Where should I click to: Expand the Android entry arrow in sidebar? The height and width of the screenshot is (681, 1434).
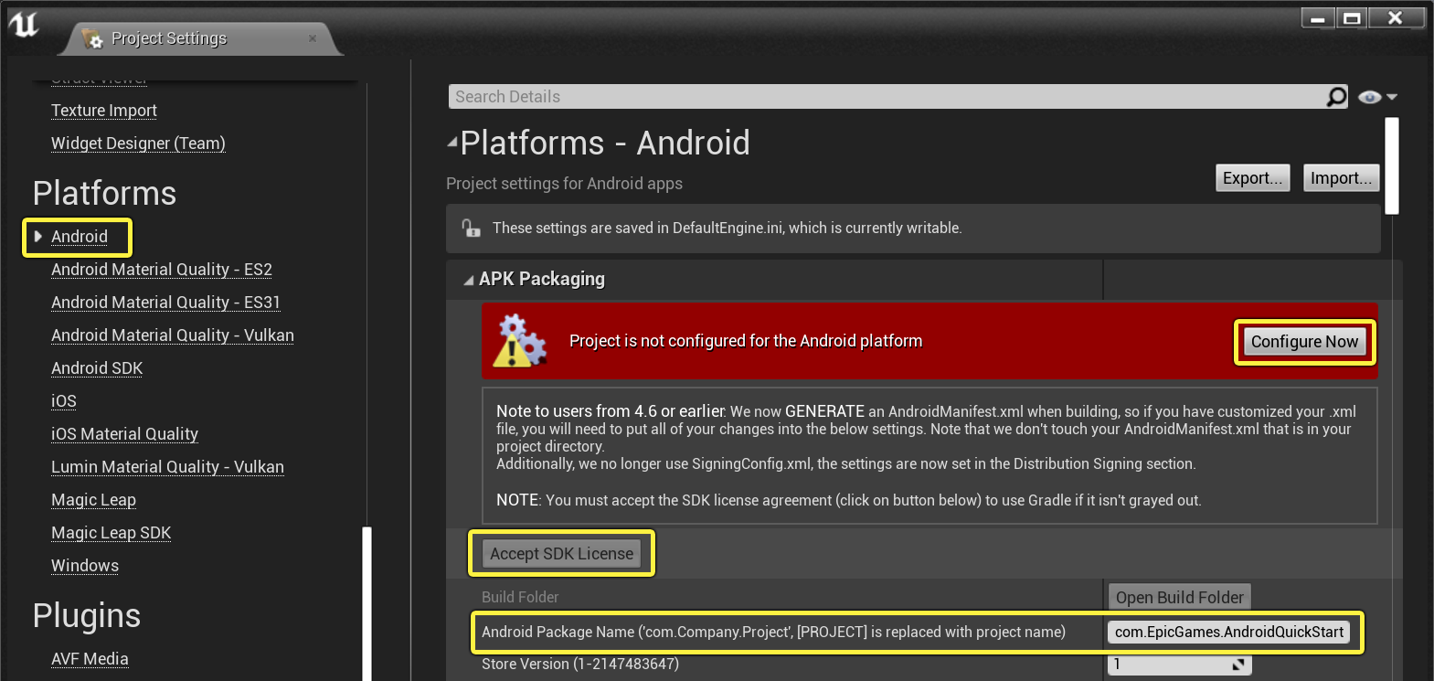[x=38, y=237]
